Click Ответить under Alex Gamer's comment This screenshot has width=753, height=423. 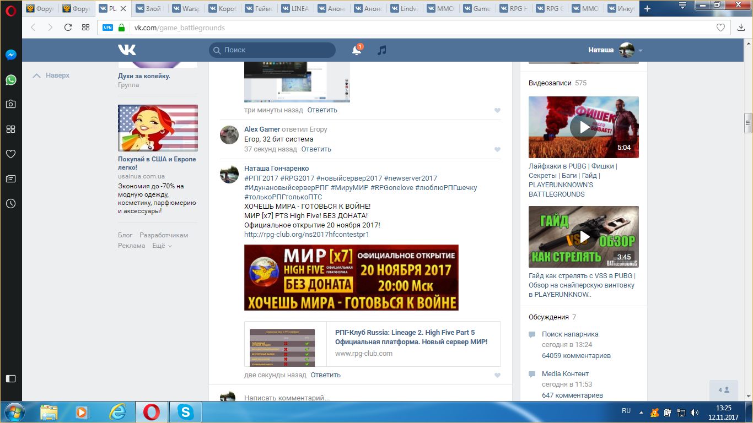(x=316, y=149)
